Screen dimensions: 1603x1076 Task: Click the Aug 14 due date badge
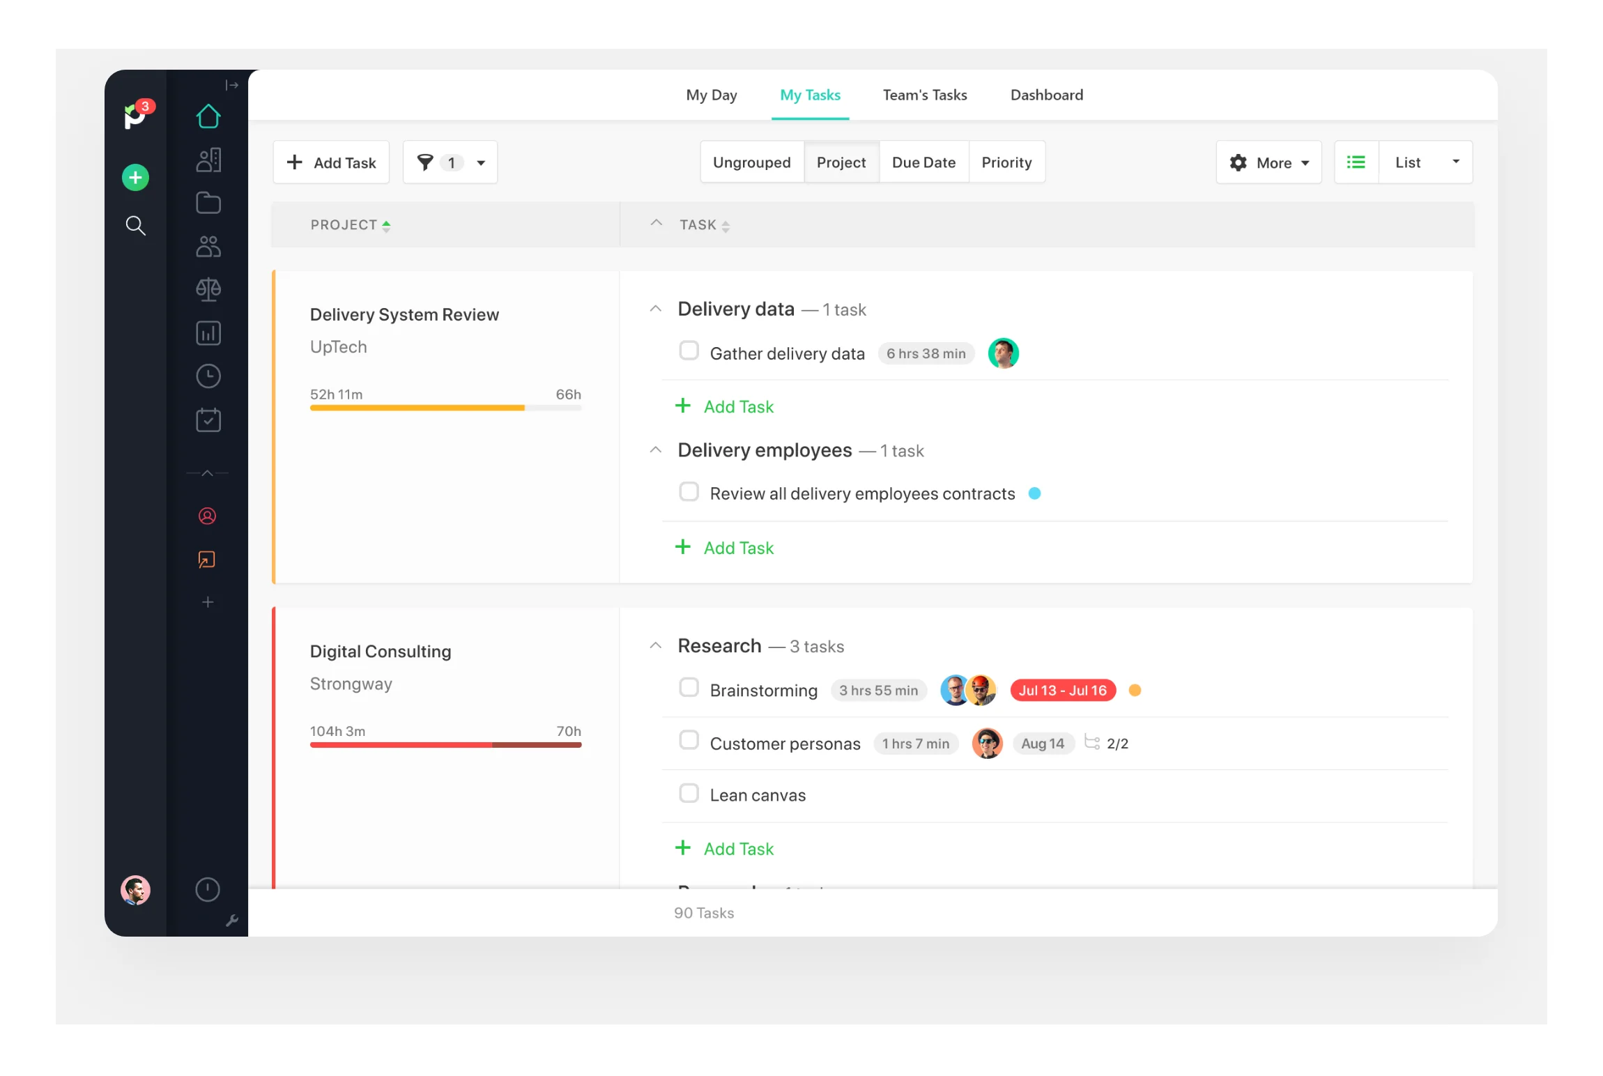tap(1043, 743)
